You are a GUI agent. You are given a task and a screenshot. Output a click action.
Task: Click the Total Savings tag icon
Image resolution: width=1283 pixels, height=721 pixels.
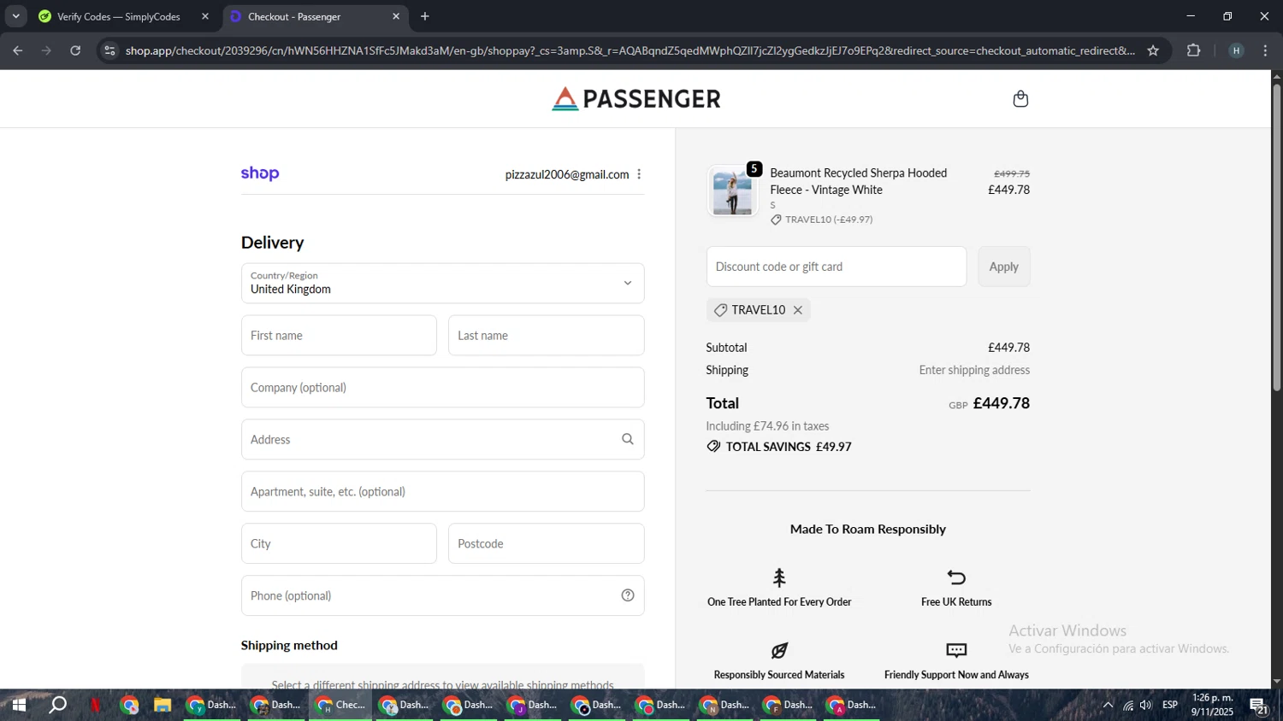coord(713,447)
